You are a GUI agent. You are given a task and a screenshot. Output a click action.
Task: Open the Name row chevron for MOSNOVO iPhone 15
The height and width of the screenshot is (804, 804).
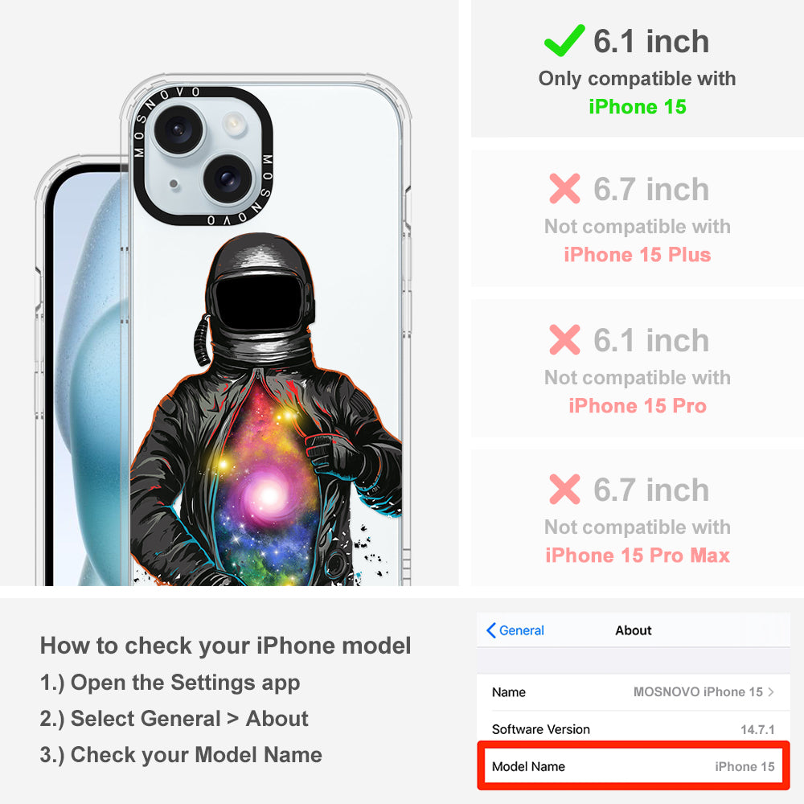click(771, 691)
